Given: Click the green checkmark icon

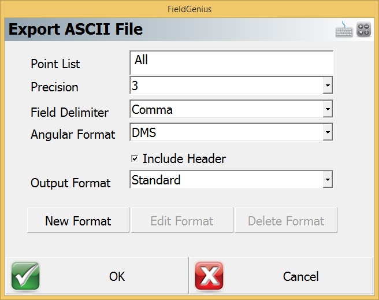Looking at the screenshot, I should coord(25,276).
